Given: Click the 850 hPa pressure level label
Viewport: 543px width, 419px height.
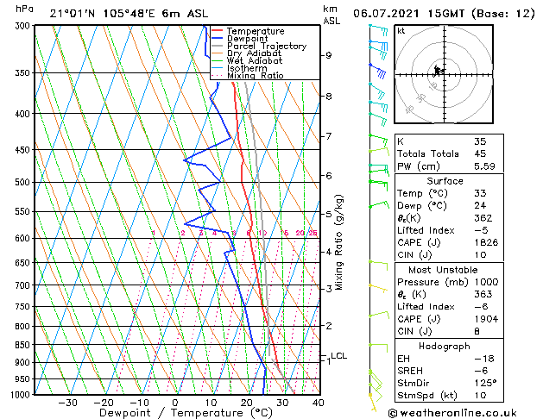Looking at the screenshot, I should click(23, 345).
